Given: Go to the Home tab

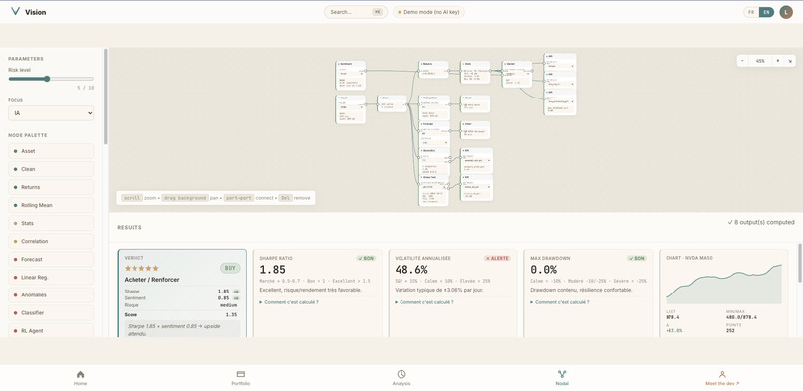Looking at the screenshot, I should (x=80, y=378).
